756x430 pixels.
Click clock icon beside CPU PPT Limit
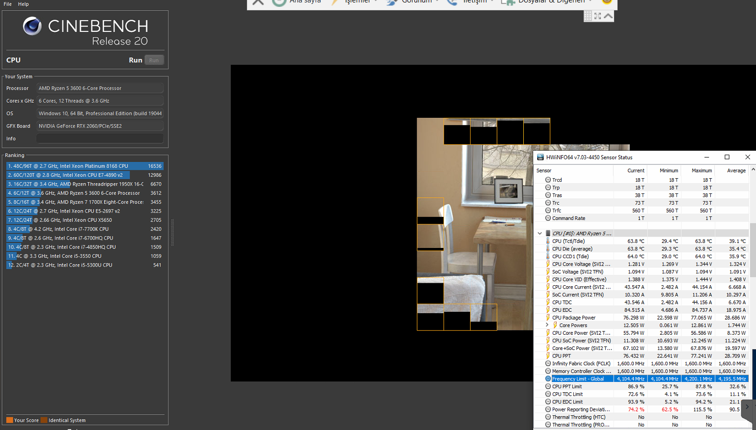(x=548, y=386)
